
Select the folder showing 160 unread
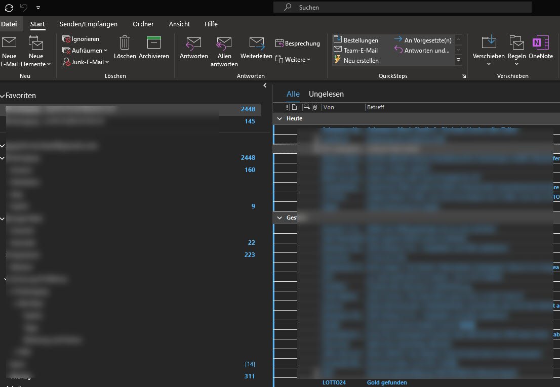click(x=131, y=170)
